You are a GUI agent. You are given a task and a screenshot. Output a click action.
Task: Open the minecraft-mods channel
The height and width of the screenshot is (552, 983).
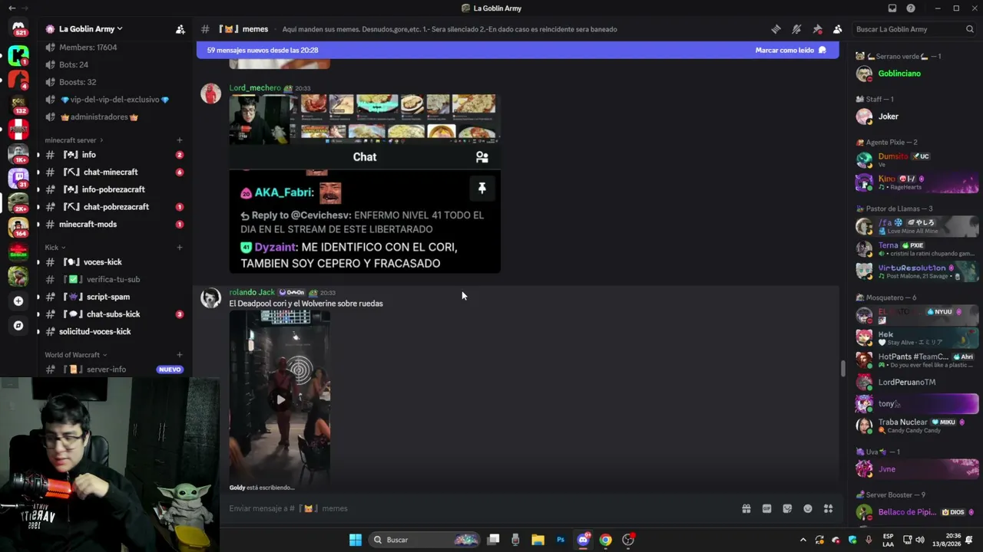pyautogui.click(x=114, y=225)
